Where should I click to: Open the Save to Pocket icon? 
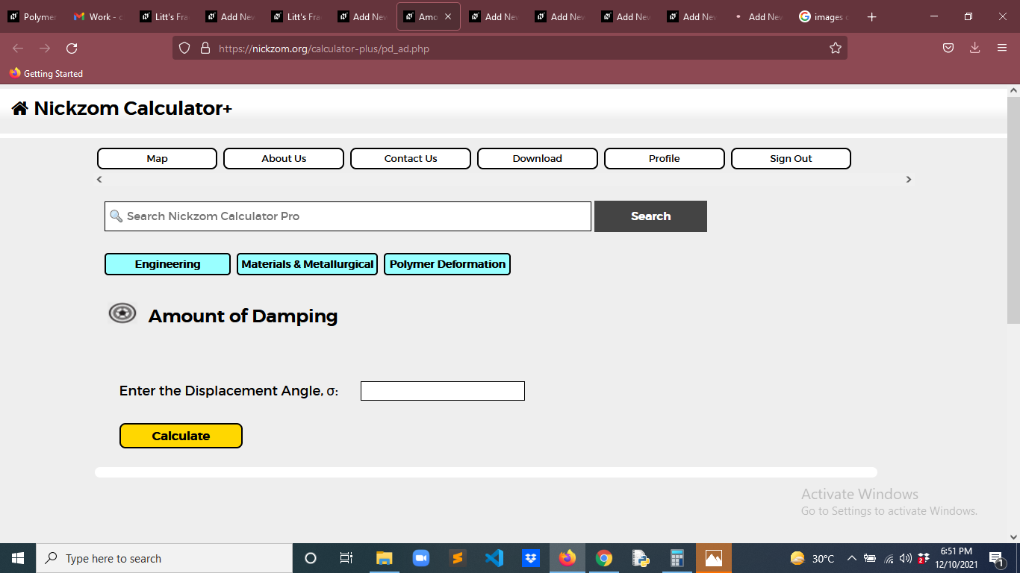pos(948,48)
